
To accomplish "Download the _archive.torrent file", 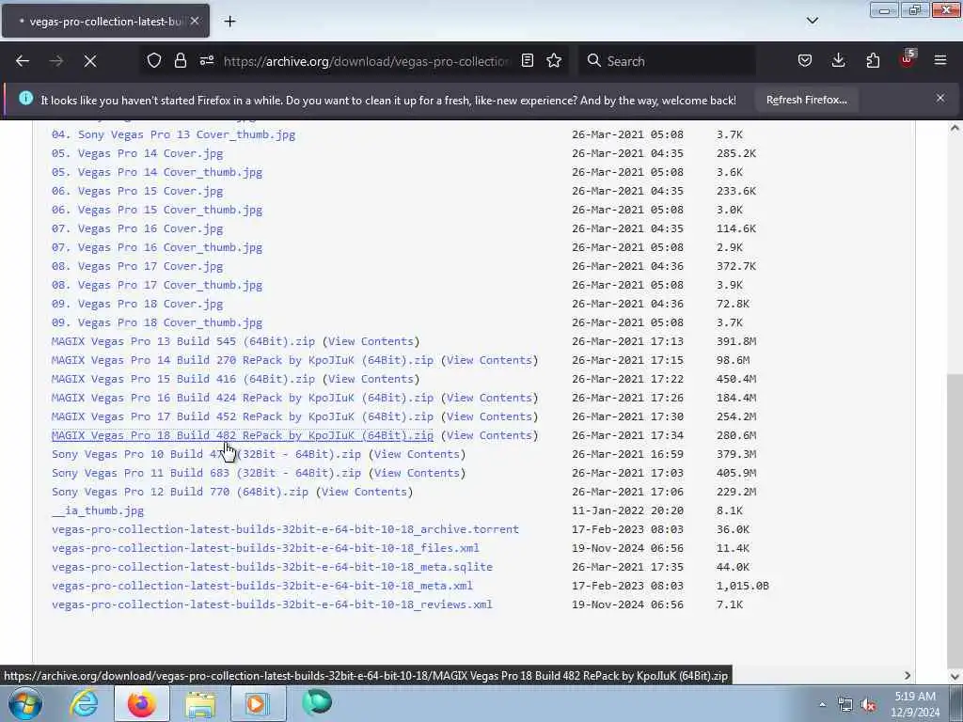I will click(x=286, y=529).
